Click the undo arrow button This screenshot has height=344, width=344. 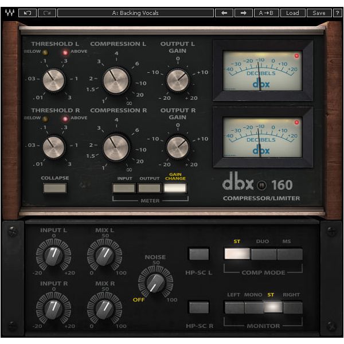click(x=27, y=13)
